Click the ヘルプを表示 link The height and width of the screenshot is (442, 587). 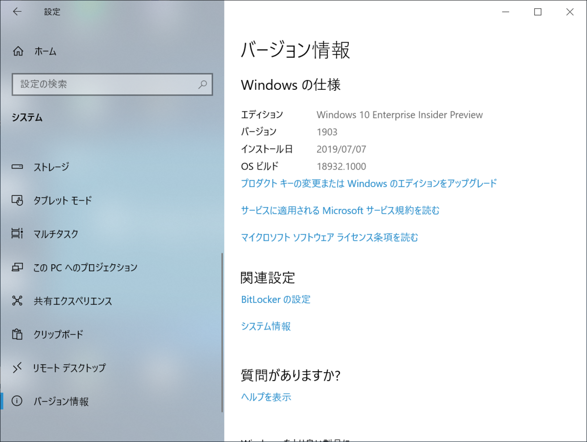(x=266, y=397)
